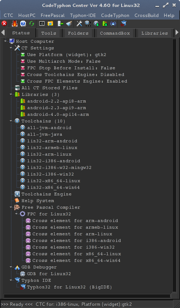This screenshot has width=180, height=308.
Task: Collapse the Toolchains (10) tree node
Action: pyautogui.click(x=11, y=121)
